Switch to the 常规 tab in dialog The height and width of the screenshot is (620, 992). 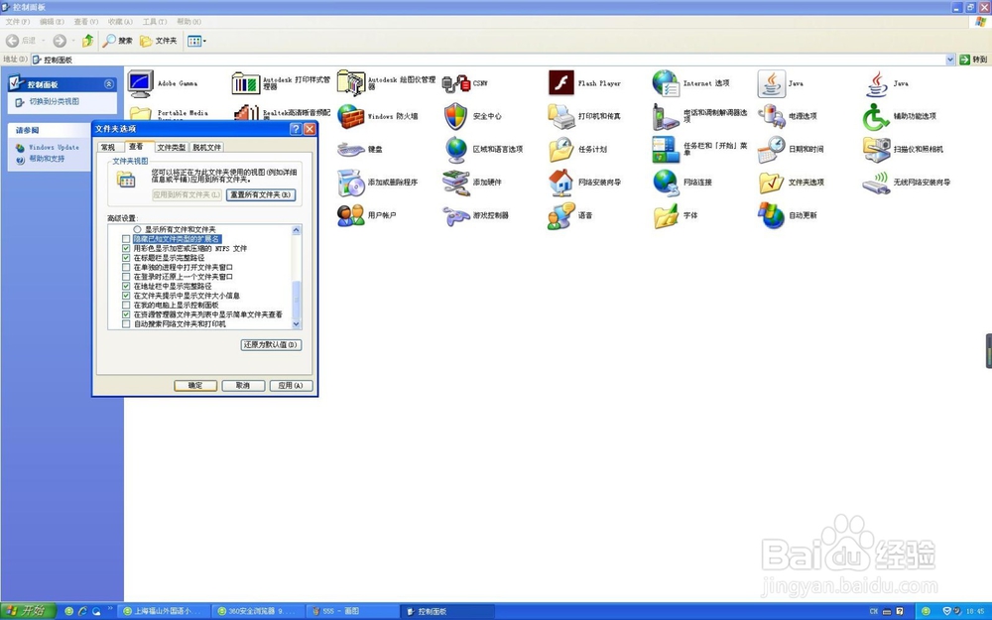(108, 148)
